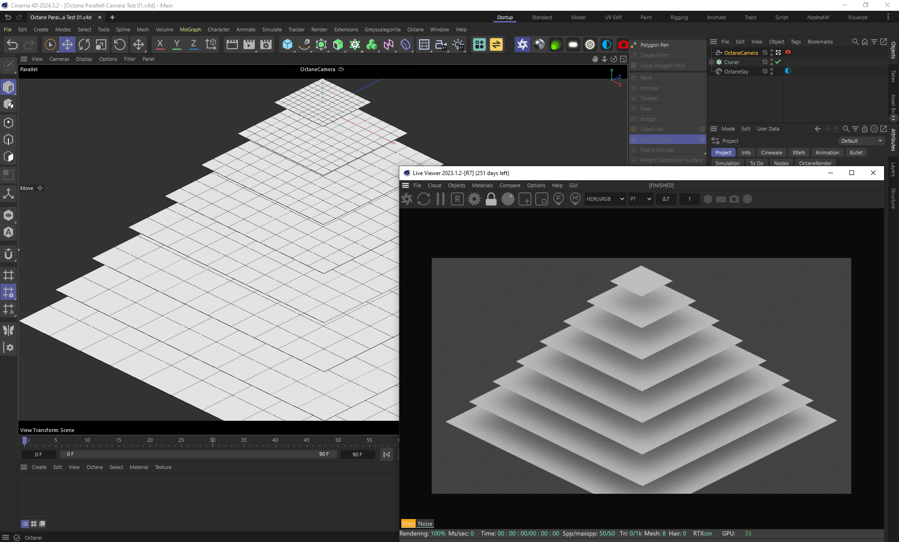Open PT kernel type dropdown
899x542 pixels.
pos(641,199)
